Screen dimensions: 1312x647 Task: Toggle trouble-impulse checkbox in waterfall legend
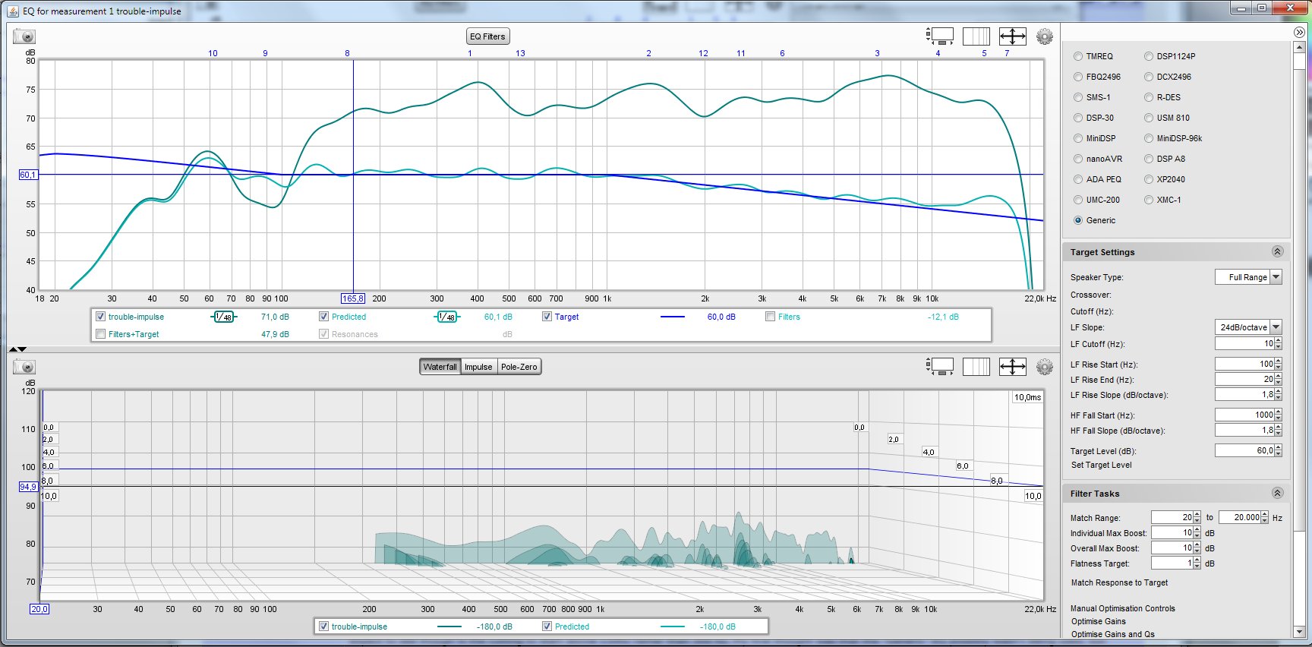pos(323,626)
